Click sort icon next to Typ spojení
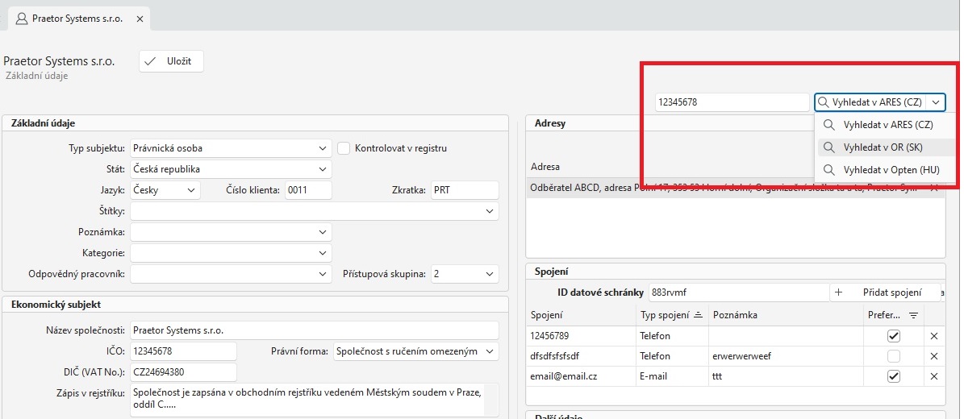This screenshot has width=964, height=419. [x=698, y=315]
